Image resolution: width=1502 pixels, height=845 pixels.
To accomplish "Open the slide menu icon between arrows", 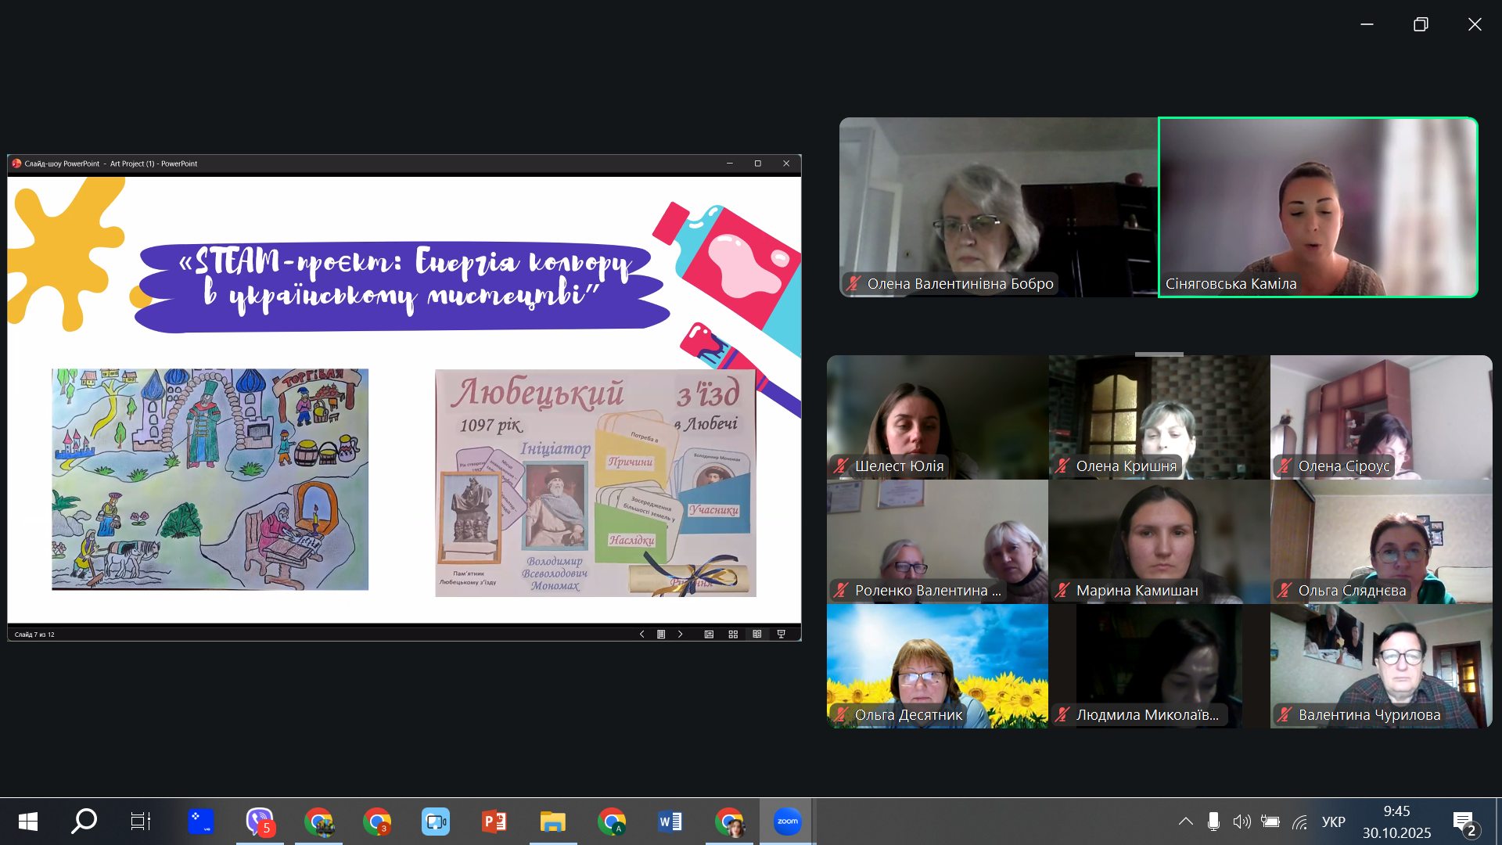I will (x=661, y=635).
